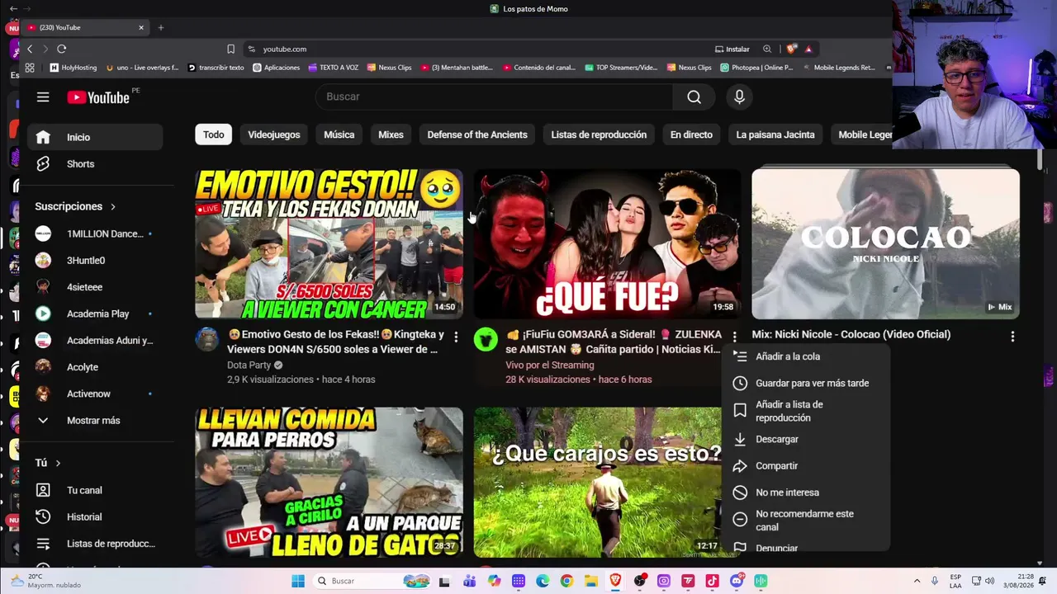Open the Historial sidebar entry
Viewport: 1057px width, 594px height.
[x=95, y=517]
